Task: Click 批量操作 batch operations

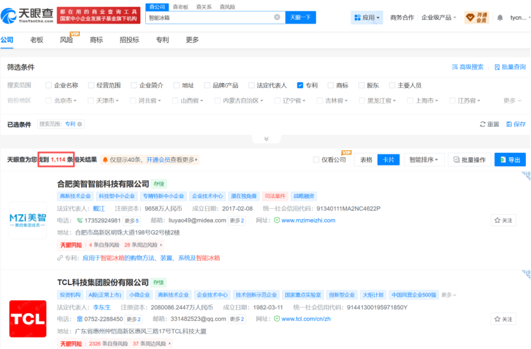Action: point(470,160)
